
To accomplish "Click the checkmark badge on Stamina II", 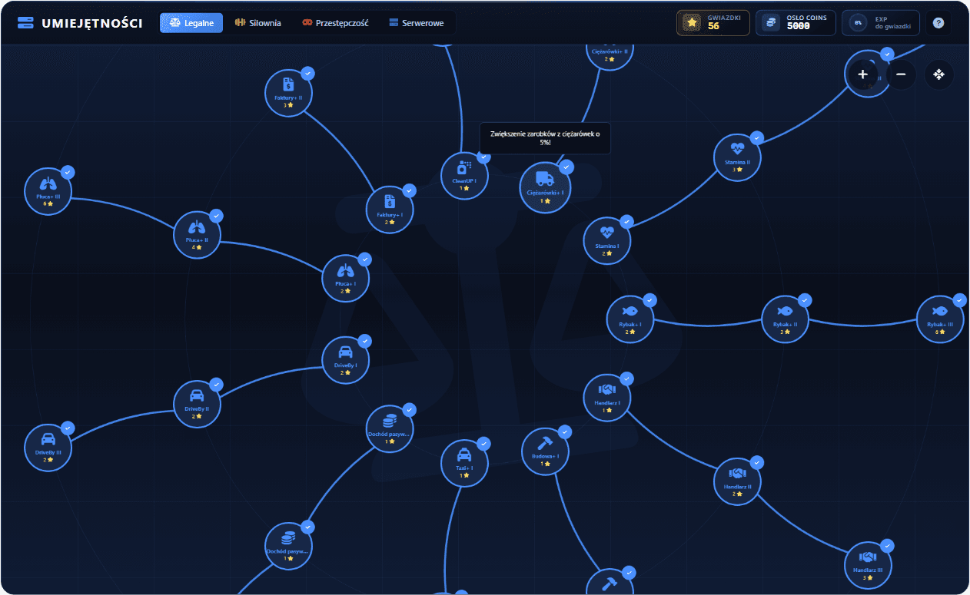I will click(756, 137).
